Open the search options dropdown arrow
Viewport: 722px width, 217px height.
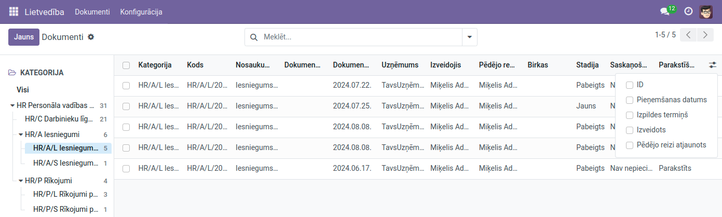(469, 37)
